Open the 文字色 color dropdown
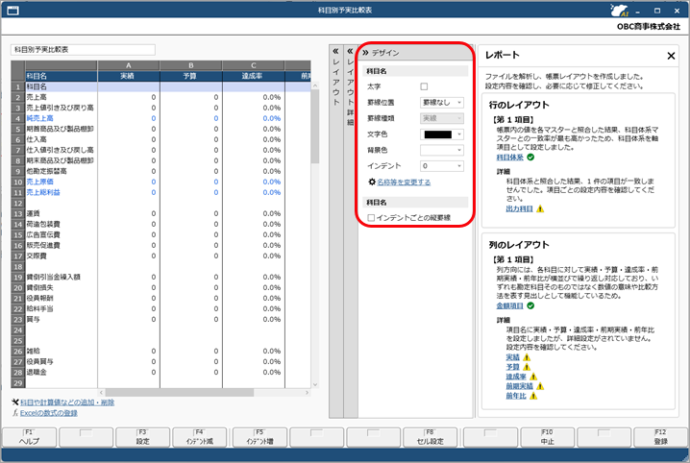Viewport: 690px width, 463px height. pyautogui.click(x=442, y=134)
